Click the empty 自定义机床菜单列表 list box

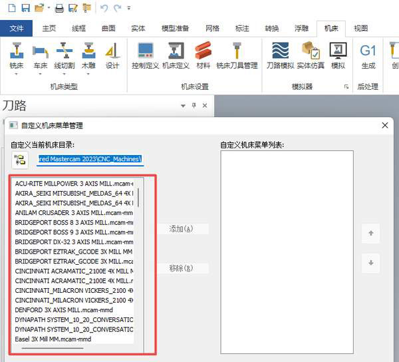pos(287,252)
